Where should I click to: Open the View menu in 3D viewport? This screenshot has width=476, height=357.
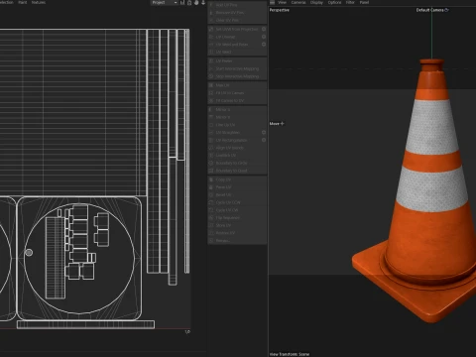282,2
